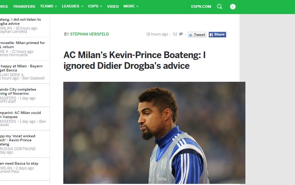Open the Orlando City Nocerino story

18,91
